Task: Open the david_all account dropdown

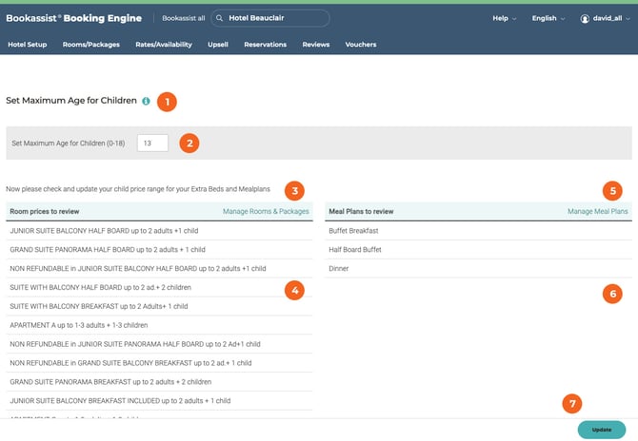Action: (608, 18)
